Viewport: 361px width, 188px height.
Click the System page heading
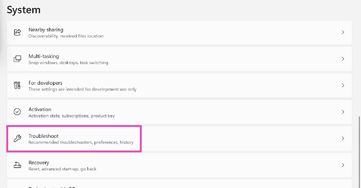point(23,10)
